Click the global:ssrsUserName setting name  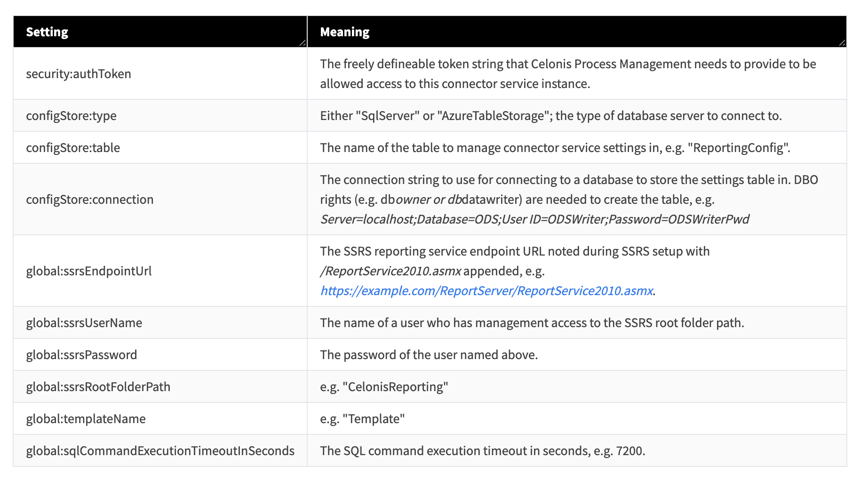(x=84, y=323)
